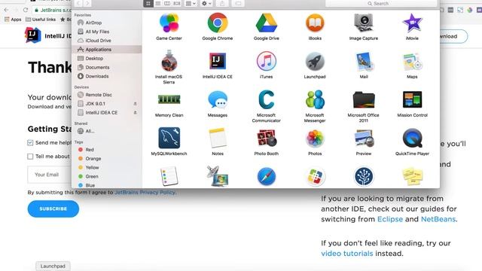Select Launchpad rocket icon in Finder
Screen dimensions: 482x271
pyautogui.click(x=315, y=61)
